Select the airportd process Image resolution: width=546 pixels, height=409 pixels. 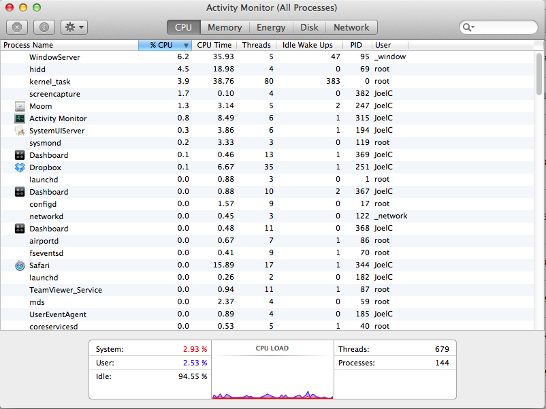coord(44,241)
